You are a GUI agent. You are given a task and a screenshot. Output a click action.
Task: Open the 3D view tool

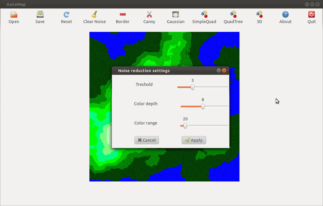coord(259,15)
